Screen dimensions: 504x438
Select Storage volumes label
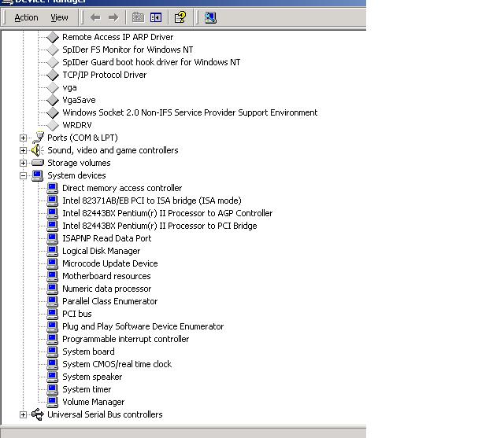(x=79, y=163)
